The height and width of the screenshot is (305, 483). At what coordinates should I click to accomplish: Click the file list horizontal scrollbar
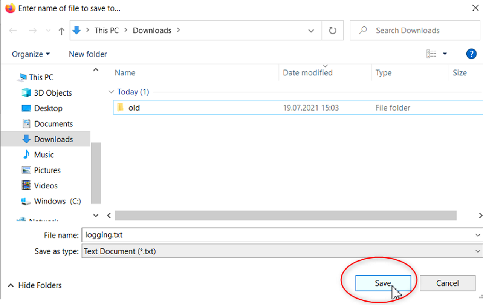(x=285, y=216)
